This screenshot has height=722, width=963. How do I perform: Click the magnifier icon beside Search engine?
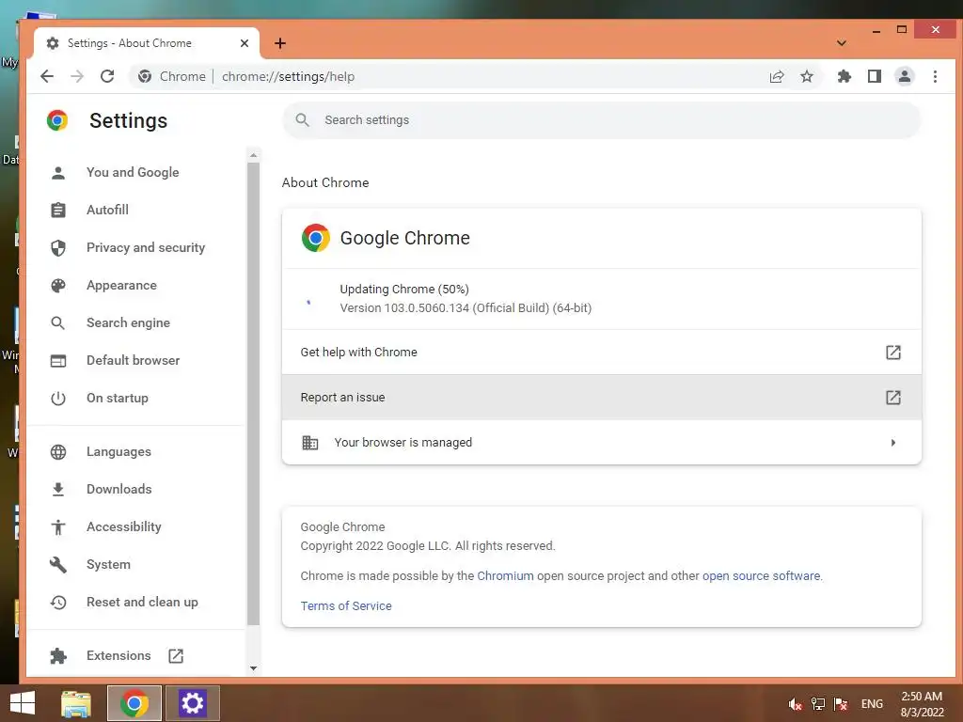[x=58, y=323]
